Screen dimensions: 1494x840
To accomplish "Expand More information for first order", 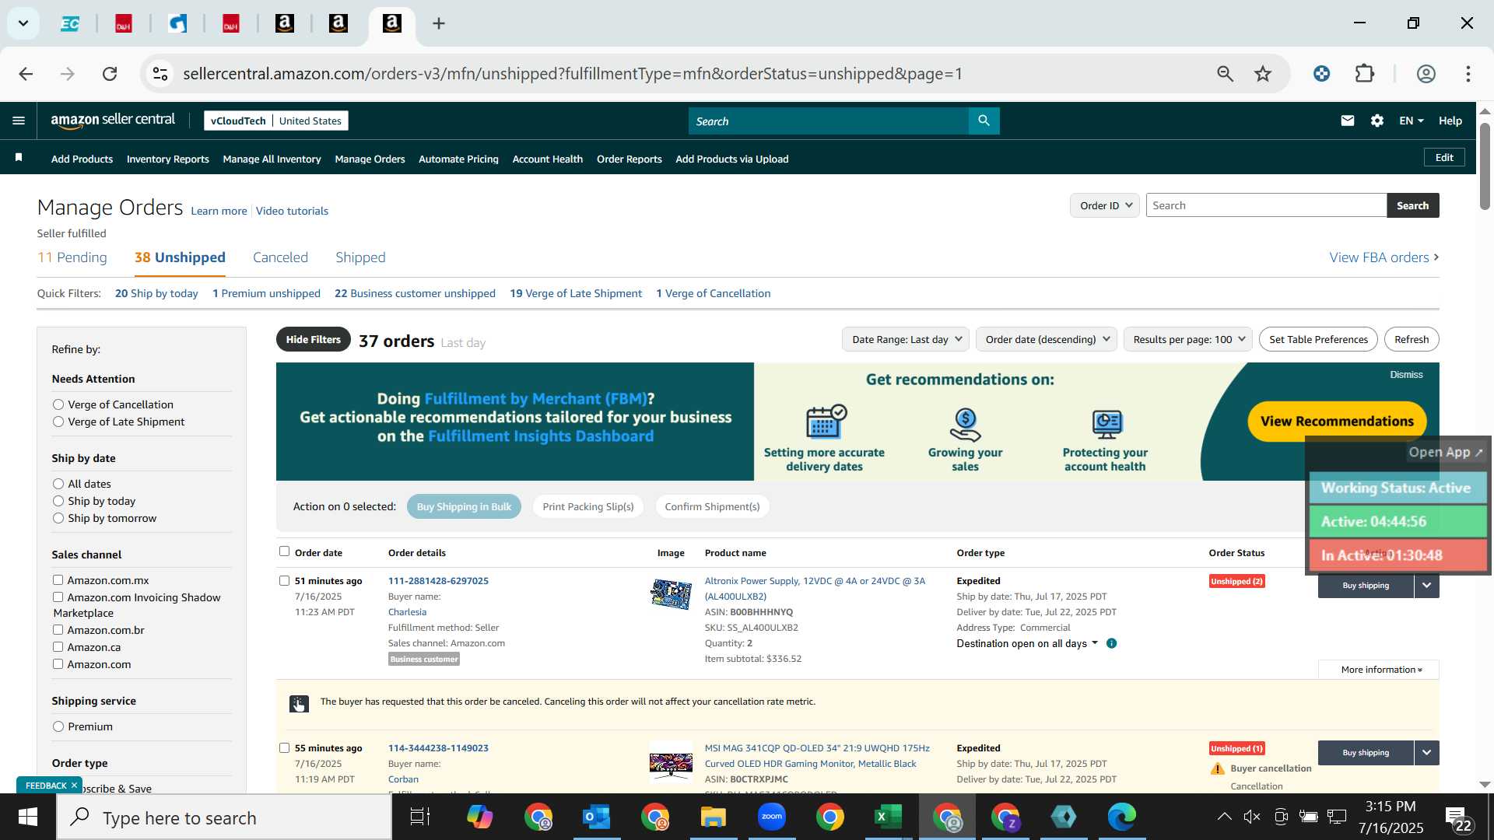I will (1379, 670).
